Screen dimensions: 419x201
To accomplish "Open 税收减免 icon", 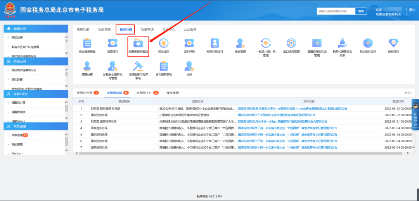I will [163, 44].
